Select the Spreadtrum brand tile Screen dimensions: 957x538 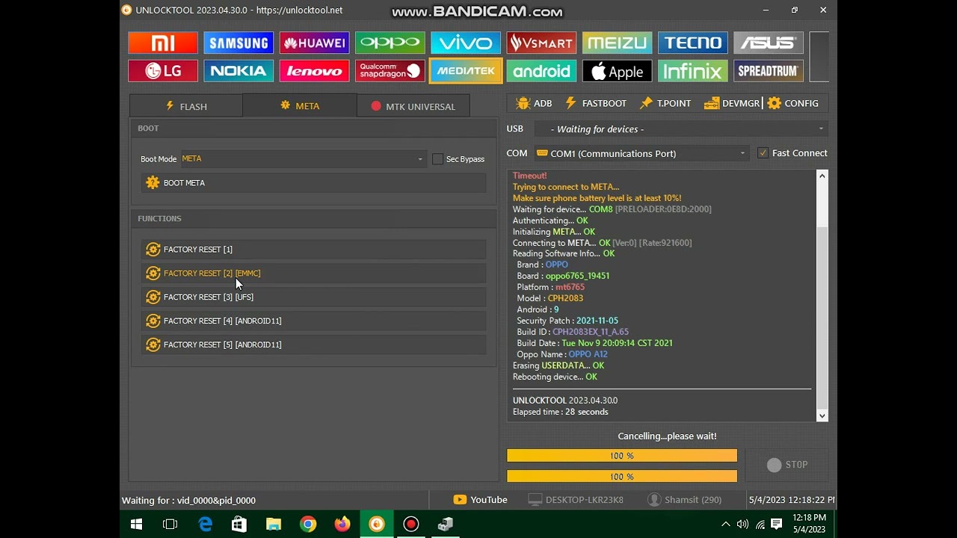pos(768,71)
